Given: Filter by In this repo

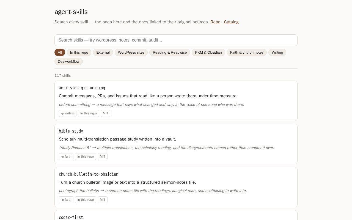Looking at the screenshot, I should (79, 52).
